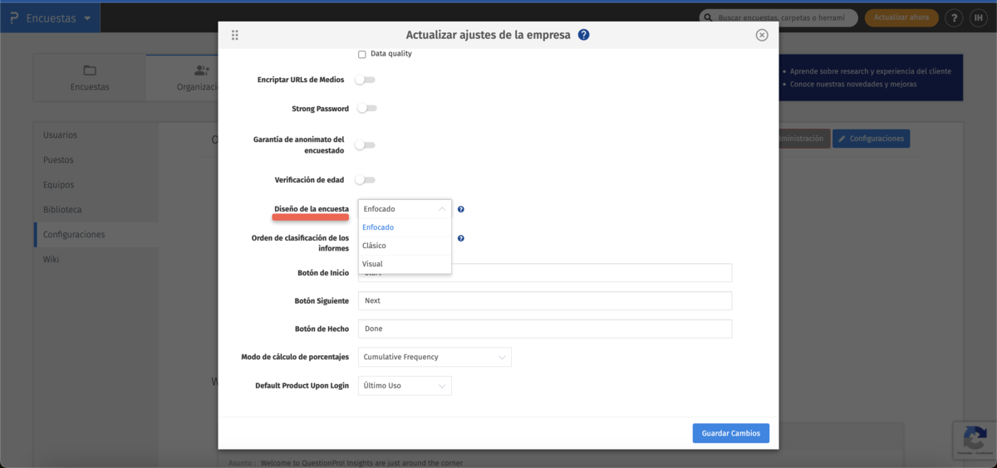Click the drag handle dots in dialog header
997x468 pixels.
pos(235,35)
